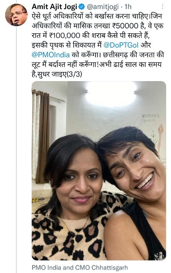The width and height of the screenshot is (171, 273).
Task: Open the tweet's three-dot more menu
Action: pyautogui.click(x=162, y=7)
